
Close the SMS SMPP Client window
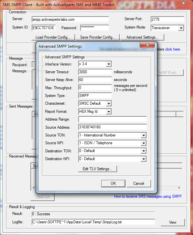(x=183, y=3)
